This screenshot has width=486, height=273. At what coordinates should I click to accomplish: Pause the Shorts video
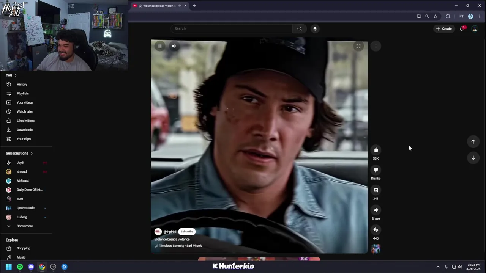(160, 46)
